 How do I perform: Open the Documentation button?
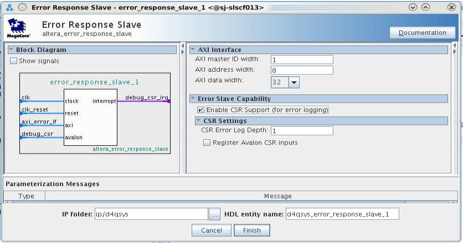click(422, 33)
